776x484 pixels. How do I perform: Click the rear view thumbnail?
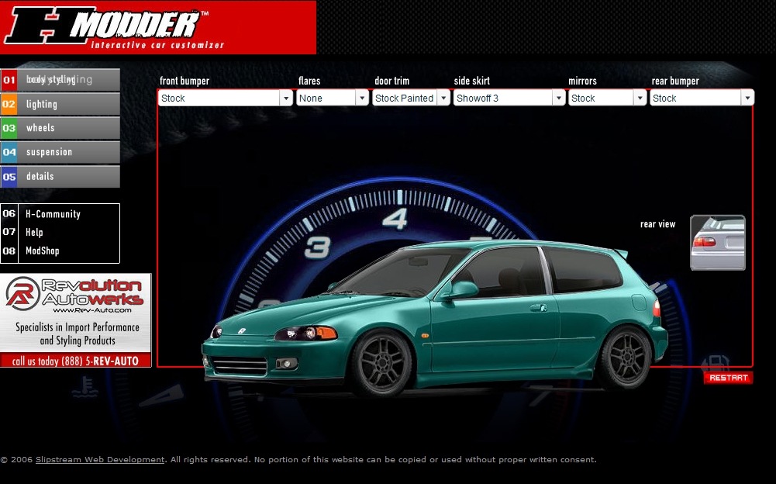tap(718, 243)
